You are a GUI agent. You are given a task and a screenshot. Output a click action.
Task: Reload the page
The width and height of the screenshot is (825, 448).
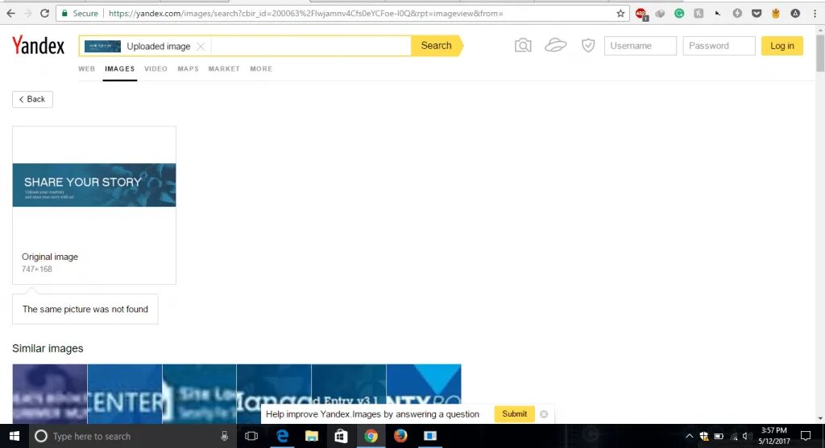45,13
